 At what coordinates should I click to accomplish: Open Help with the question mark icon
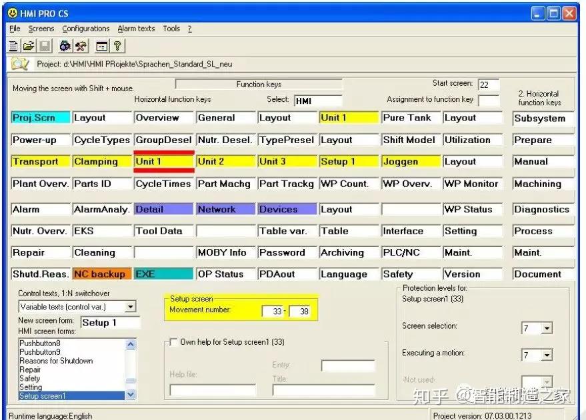pos(117,46)
